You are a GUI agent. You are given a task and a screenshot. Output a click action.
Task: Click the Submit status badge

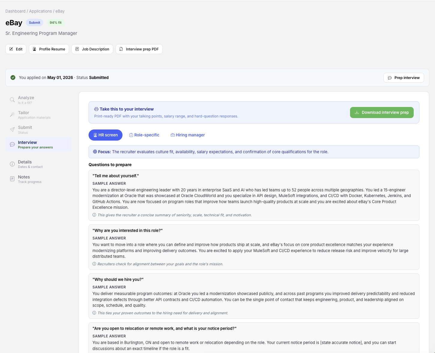[x=35, y=23]
